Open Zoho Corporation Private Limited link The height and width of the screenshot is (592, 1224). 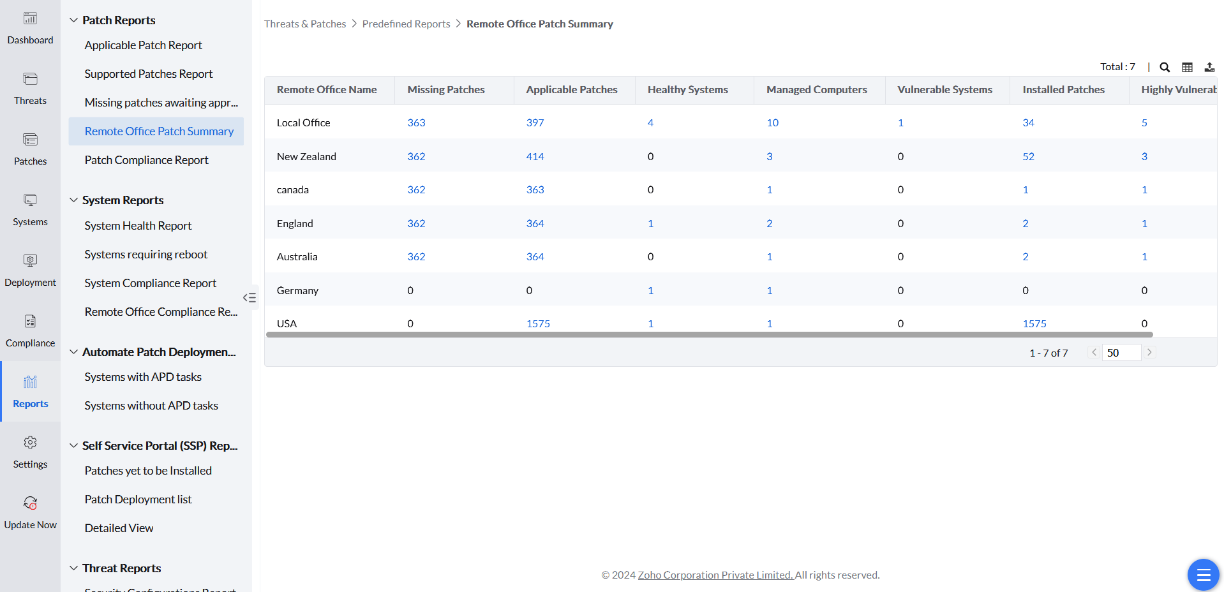pyautogui.click(x=715, y=575)
